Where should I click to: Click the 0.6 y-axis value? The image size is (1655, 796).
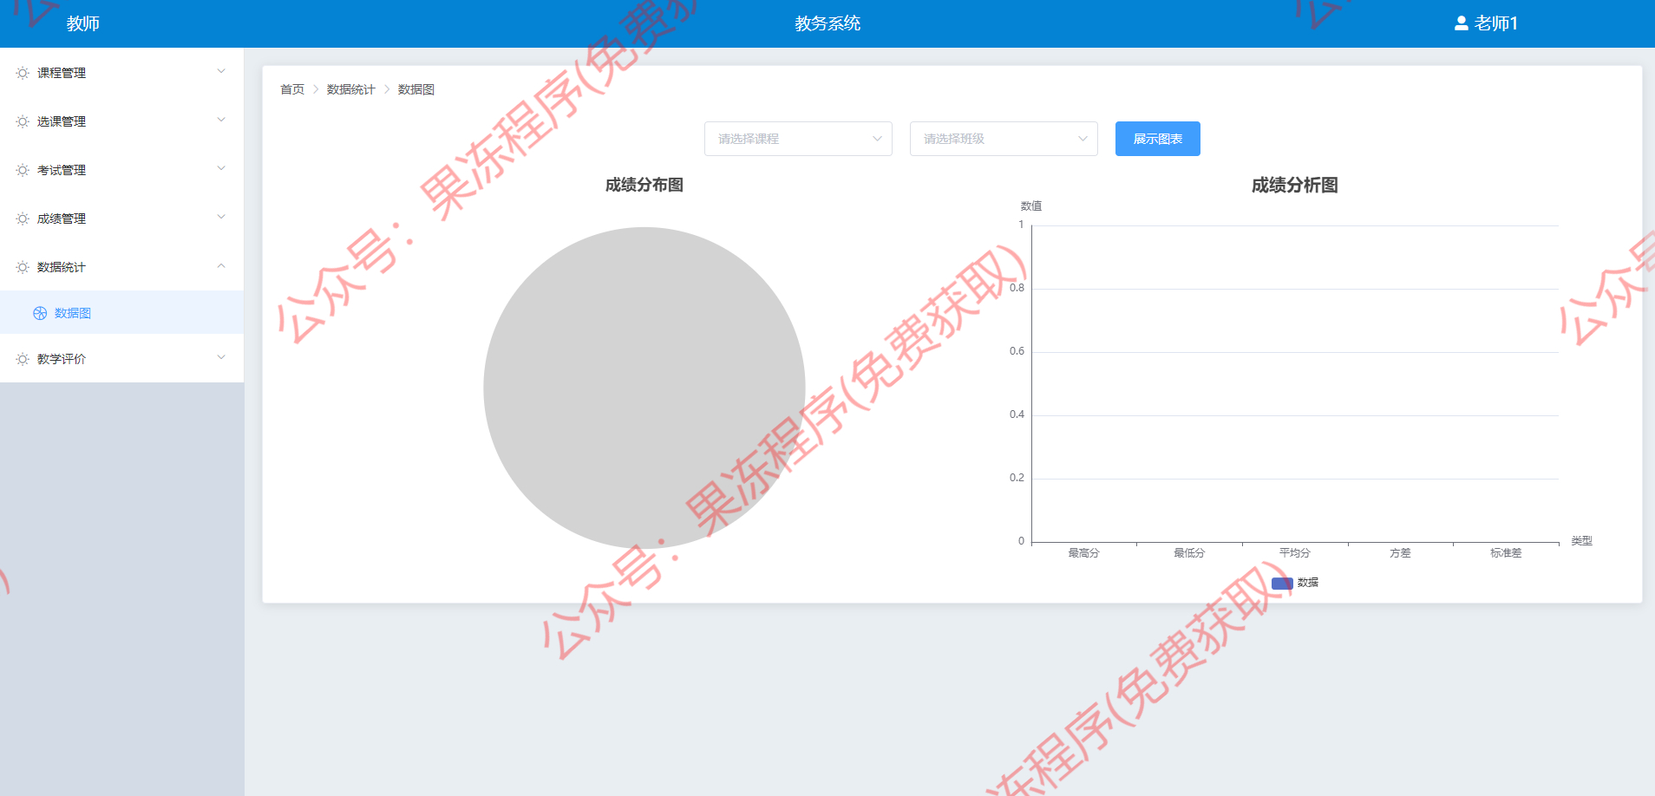click(x=1017, y=351)
